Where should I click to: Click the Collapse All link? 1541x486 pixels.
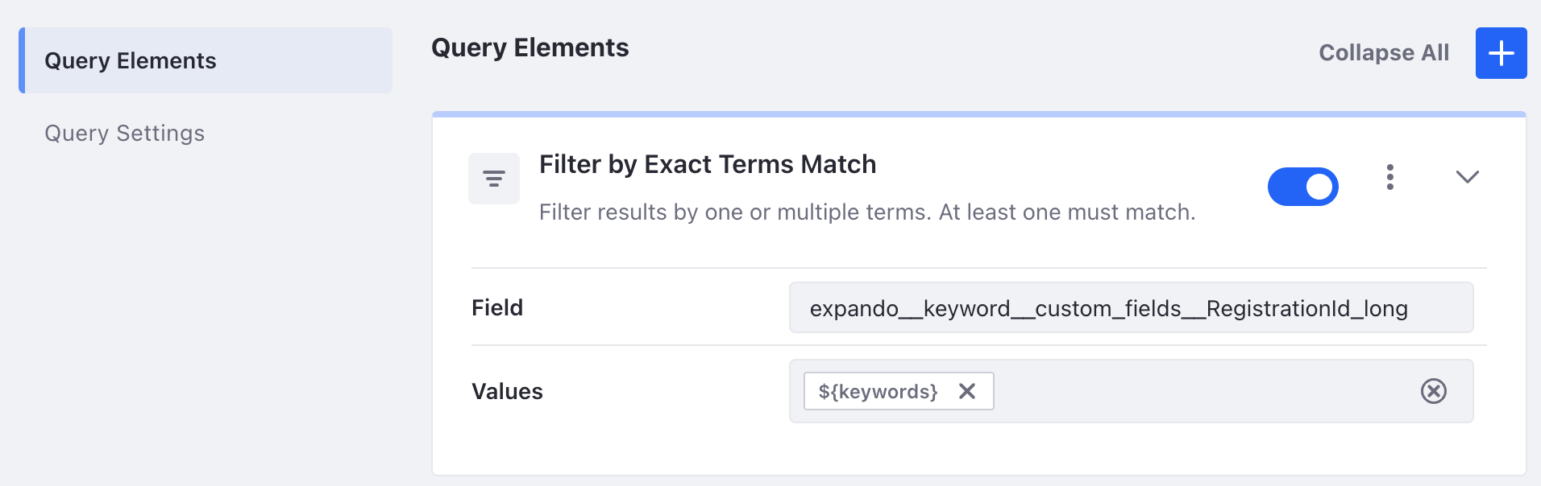(x=1384, y=53)
